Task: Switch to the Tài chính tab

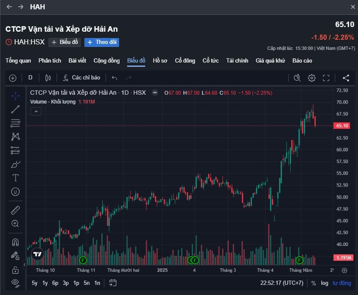Action: tap(237, 61)
